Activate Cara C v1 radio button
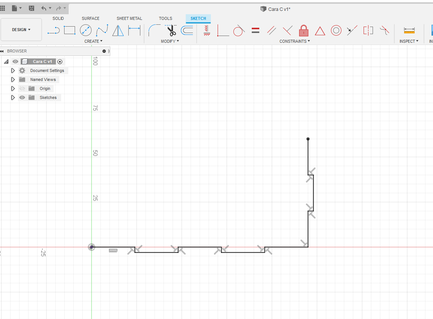The width and height of the screenshot is (433, 319). tap(60, 61)
